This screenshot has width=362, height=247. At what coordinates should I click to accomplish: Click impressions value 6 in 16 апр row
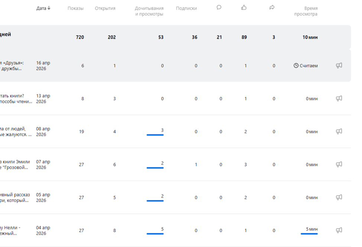[x=83, y=66]
